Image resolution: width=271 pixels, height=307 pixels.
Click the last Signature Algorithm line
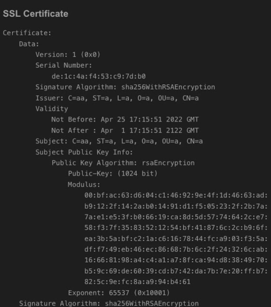(x=109, y=303)
